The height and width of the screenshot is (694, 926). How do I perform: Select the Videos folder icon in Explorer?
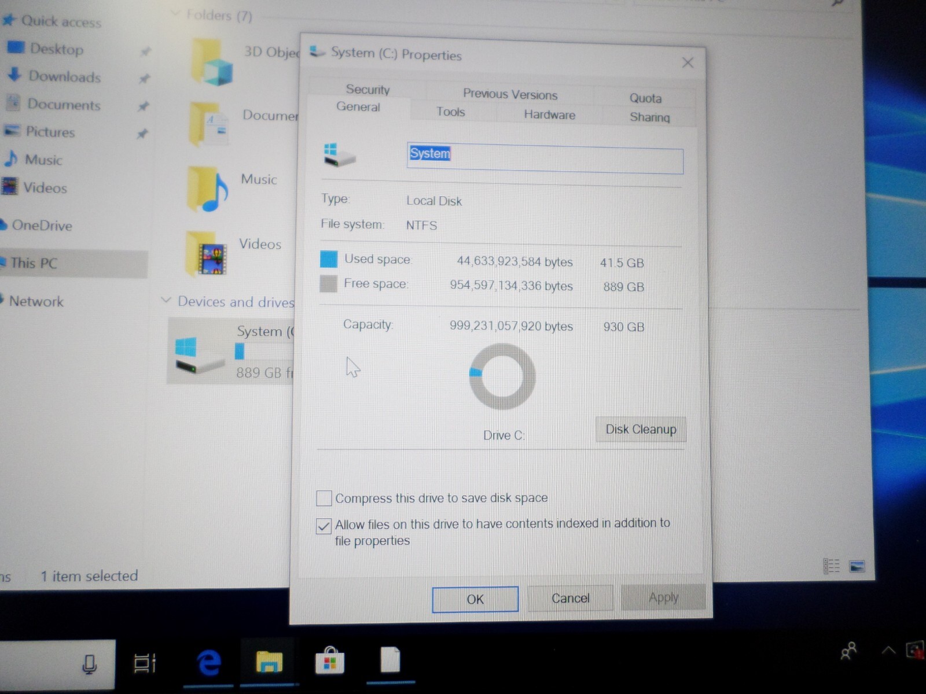tap(207, 254)
